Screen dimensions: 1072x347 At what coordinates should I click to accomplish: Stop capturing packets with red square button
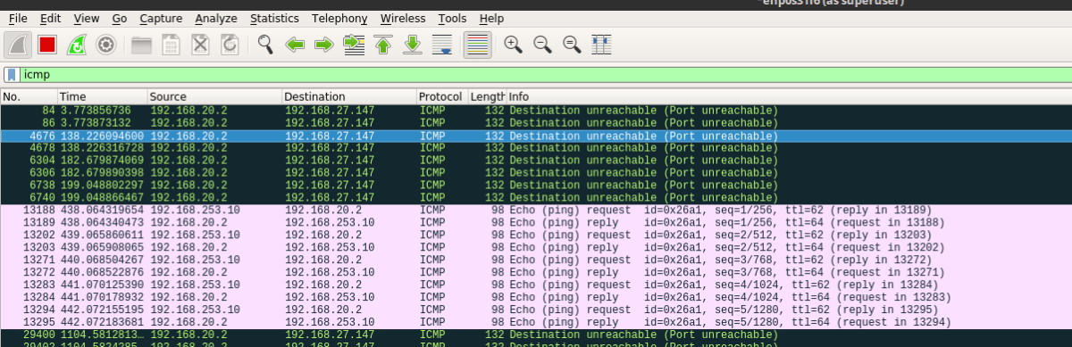(47, 44)
